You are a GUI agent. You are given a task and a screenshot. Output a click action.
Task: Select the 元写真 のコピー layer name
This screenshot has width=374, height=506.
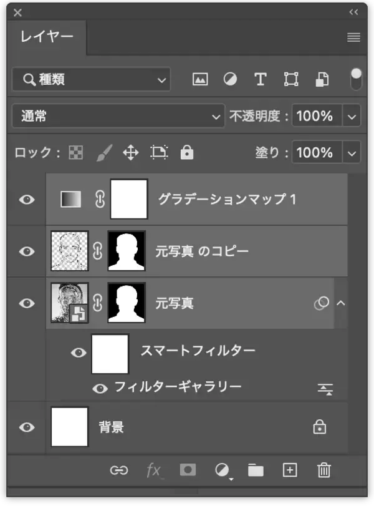pos(202,251)
